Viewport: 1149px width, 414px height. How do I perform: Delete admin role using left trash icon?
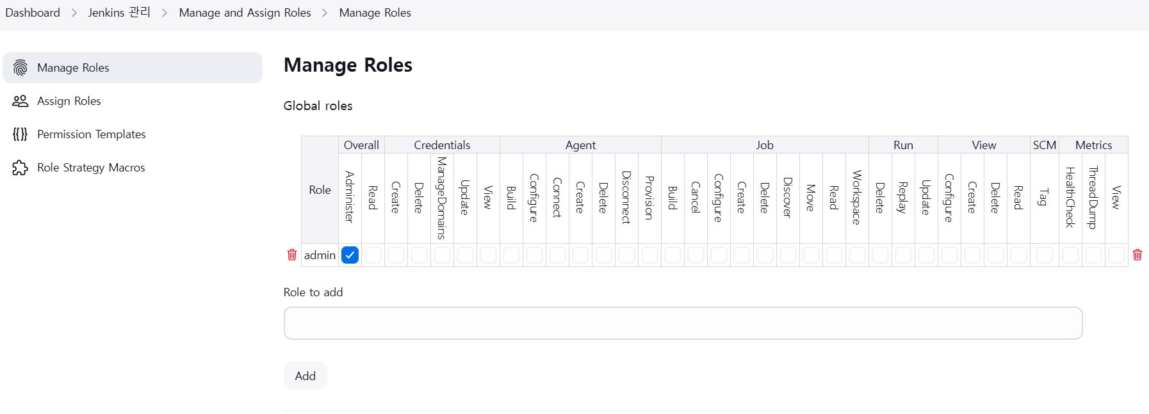292,255
